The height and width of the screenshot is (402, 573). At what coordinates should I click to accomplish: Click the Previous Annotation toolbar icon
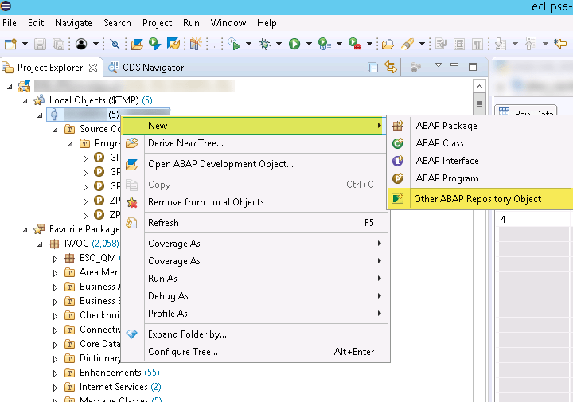click(x=530, y=45)
